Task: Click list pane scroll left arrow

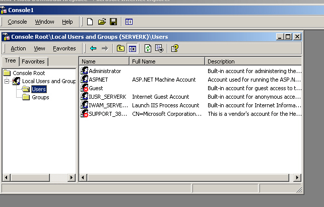Action: click(83, 177)
